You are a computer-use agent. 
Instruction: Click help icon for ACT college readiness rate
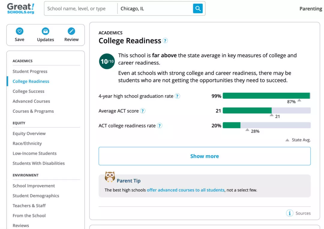(160, 126)
